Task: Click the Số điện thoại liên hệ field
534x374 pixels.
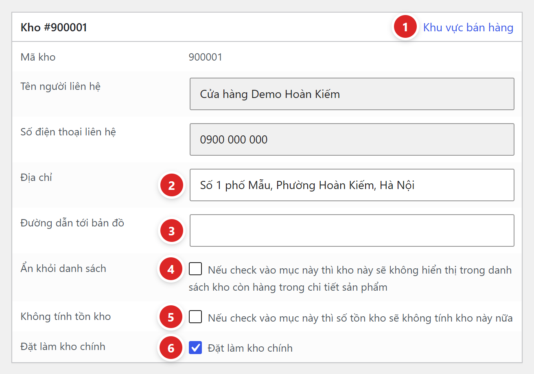Action: [352, 139]
